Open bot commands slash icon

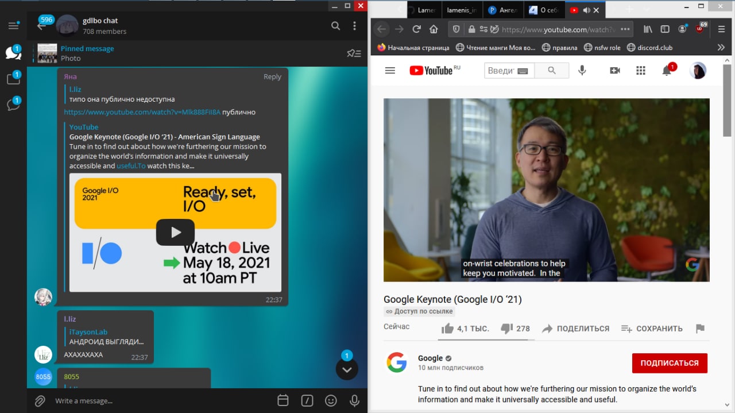[x=307, y=400]
